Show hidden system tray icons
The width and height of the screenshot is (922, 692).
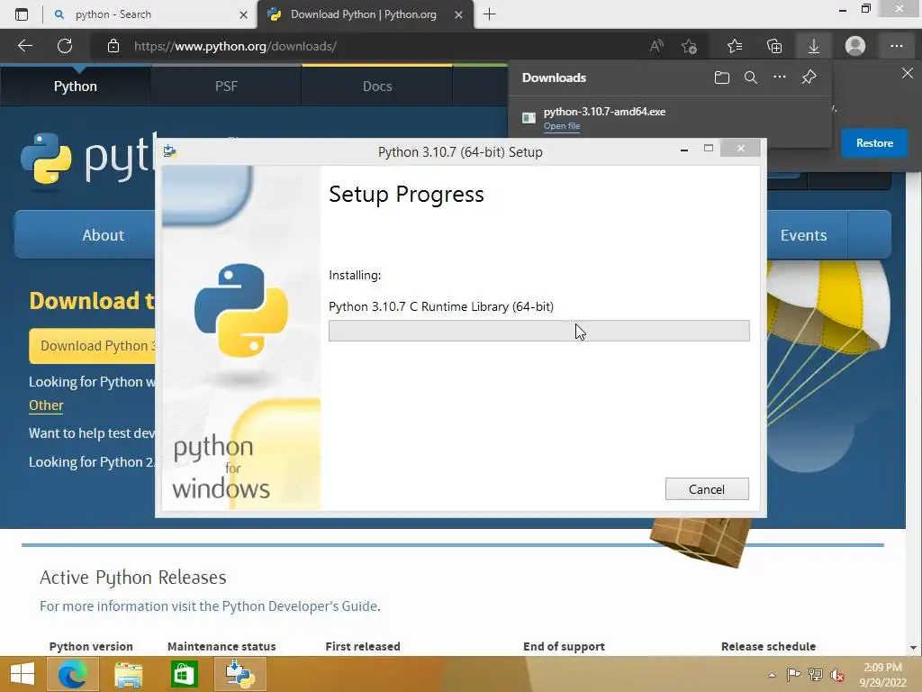[772, 676]
